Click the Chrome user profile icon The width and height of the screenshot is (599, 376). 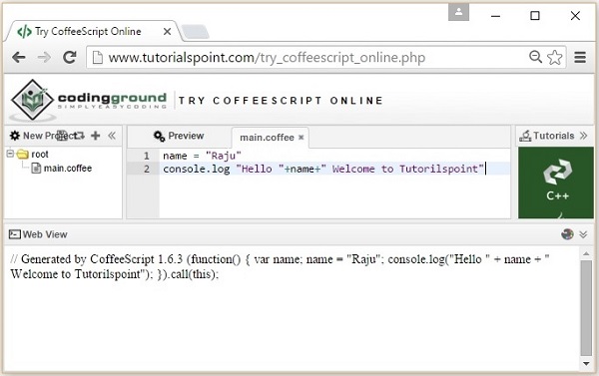pyautogui.click(x=458, y=13)
